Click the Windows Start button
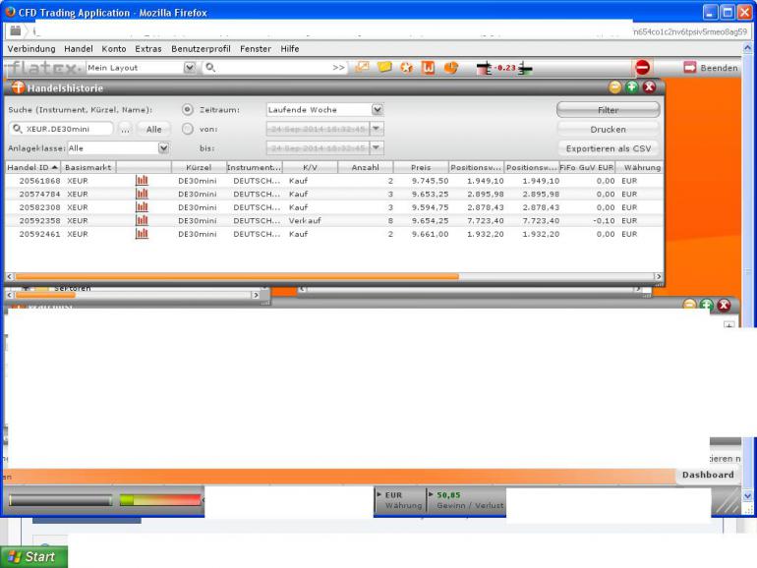The width and height of the screenshot is (757, 568). 33,557
